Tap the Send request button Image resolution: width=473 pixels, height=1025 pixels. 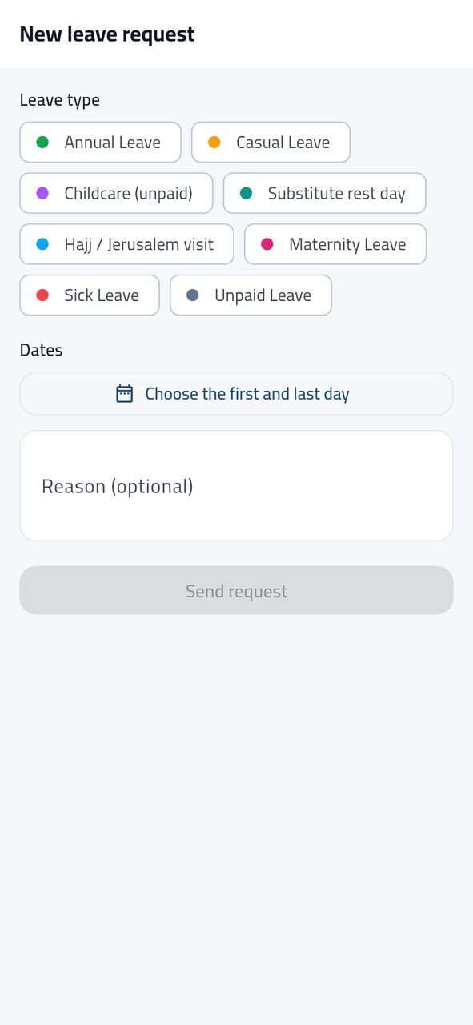[x=236, y=591]
